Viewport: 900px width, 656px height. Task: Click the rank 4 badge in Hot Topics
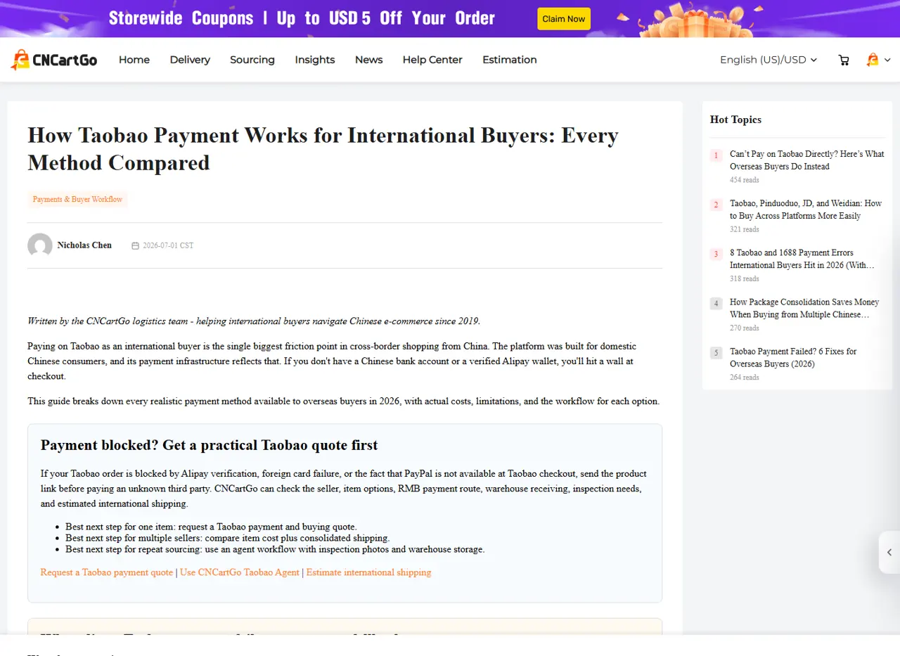coord(716,303)
